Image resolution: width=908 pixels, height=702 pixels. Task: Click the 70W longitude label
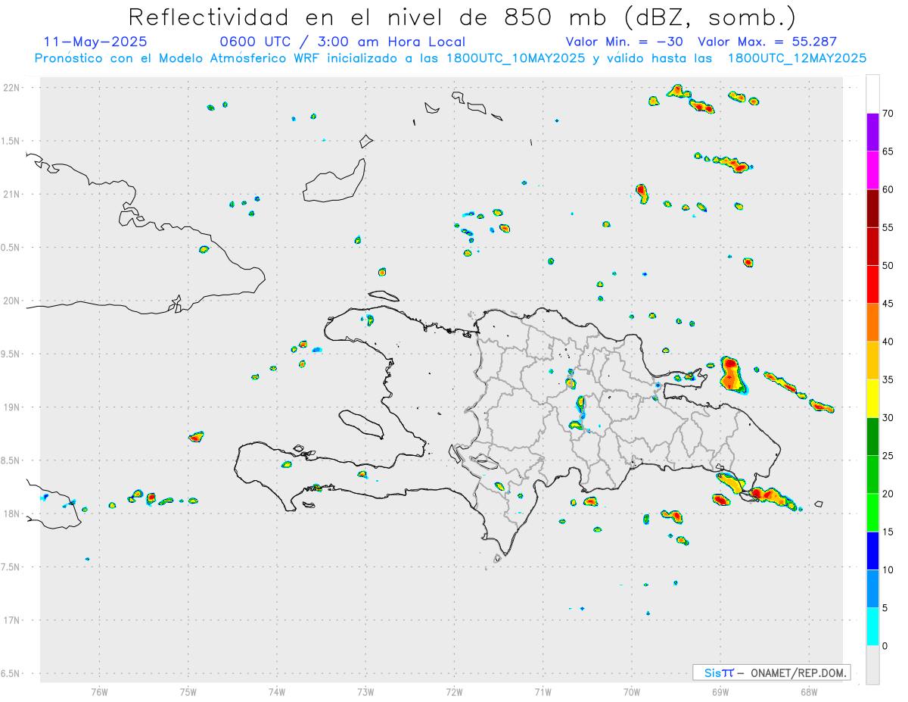click(632, 691)
